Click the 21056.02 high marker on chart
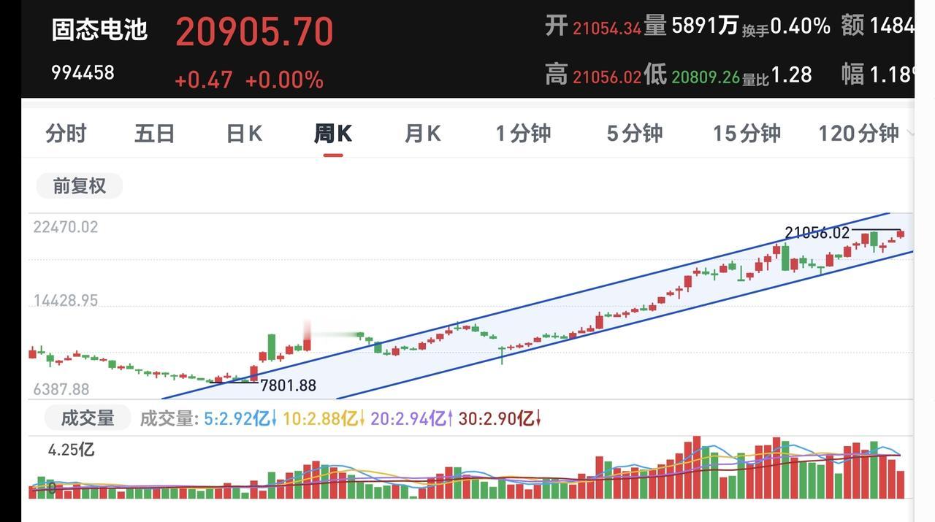 click(x=817, y=233)
